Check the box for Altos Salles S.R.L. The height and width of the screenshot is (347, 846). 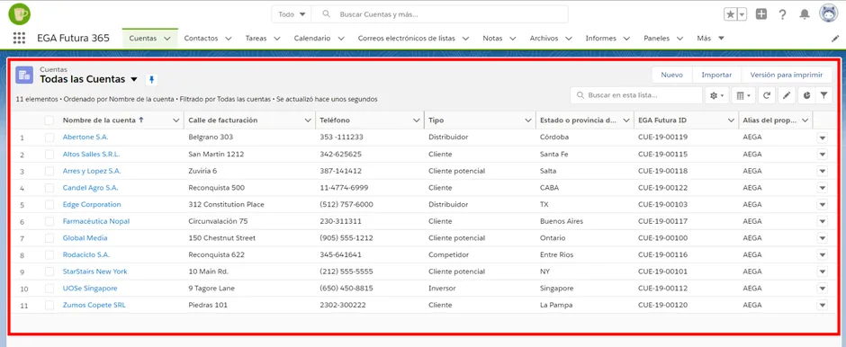pyautogui.click(x=49, y=154)
